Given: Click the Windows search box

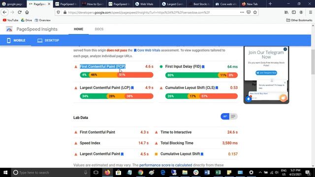Looking at the screenshot, I should [50, 173].
